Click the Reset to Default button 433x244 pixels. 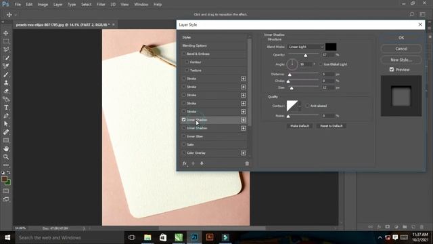tap(331, 126)
